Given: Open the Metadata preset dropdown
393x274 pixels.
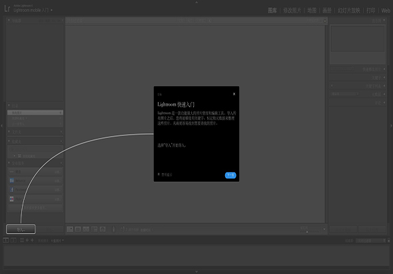Looking at the screenshot, I should 345,94.
